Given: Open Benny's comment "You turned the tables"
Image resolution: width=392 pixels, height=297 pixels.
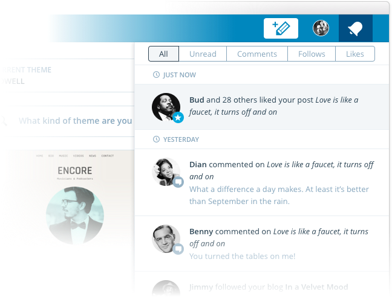Looking at the screenshot, I should point(242,256).
